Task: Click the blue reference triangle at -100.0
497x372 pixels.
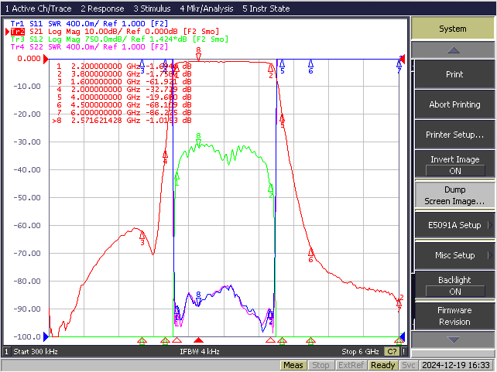Action: [x=46, y=336]
